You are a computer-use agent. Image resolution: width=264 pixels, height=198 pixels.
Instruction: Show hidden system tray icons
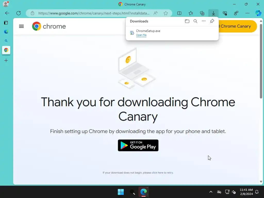(211, 192)
